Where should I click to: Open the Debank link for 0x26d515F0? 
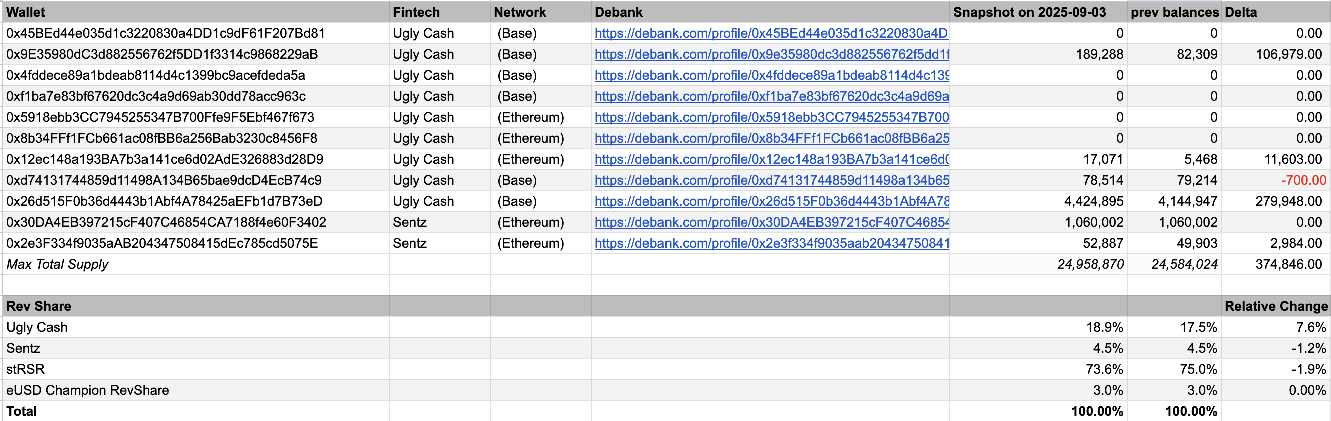click(x=771, y=201)
